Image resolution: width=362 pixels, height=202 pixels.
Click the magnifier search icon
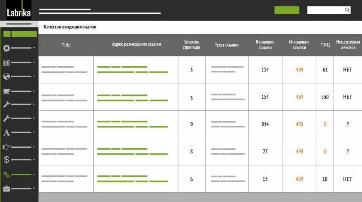pyautogui.click(x=347, y=10)
